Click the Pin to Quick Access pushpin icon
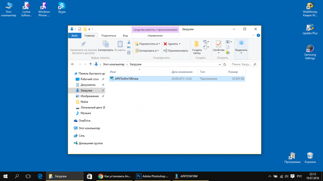This screenshot has height=181, width=323. point(83,44)
